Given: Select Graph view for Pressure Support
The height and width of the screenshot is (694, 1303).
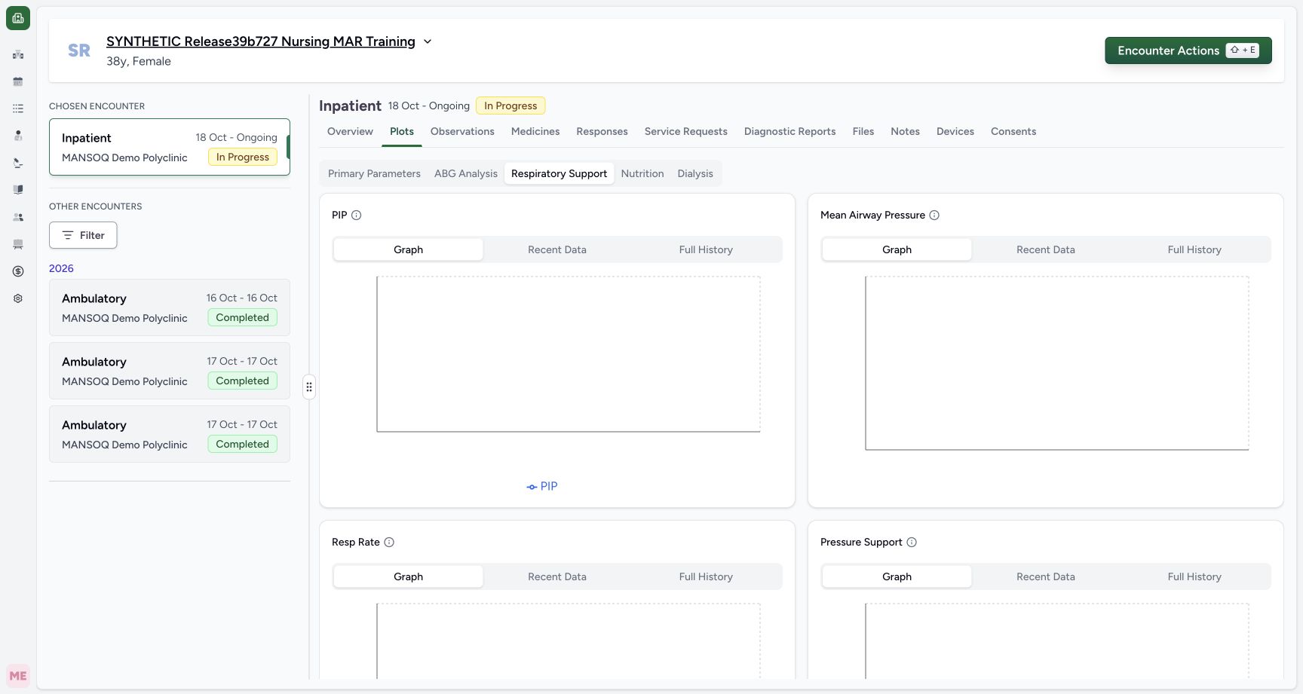Looking at the screenshot, I should pos(897,576).
